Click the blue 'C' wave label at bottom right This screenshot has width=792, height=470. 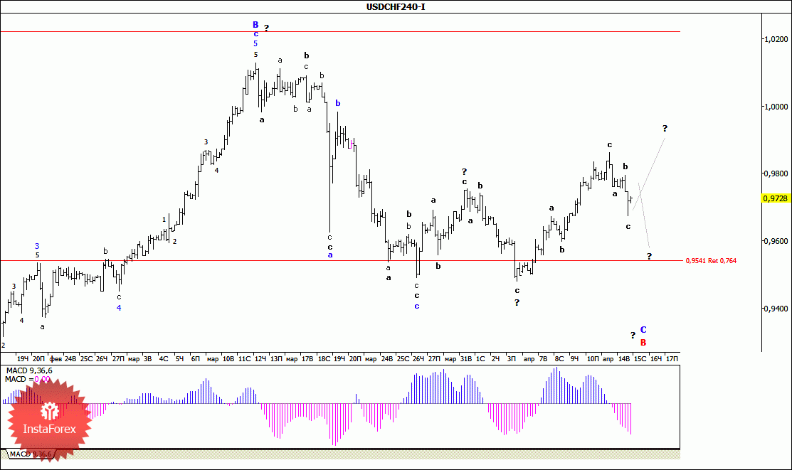643,330
